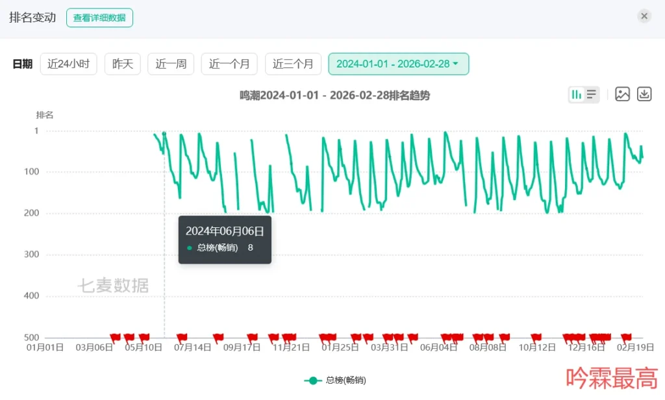Close the 排名变动 dialog
The image size is (665, 400).
coord(644,16)
